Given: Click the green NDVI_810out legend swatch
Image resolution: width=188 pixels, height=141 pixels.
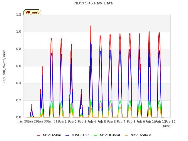Looking at the screenshot, I should [96, 136].
